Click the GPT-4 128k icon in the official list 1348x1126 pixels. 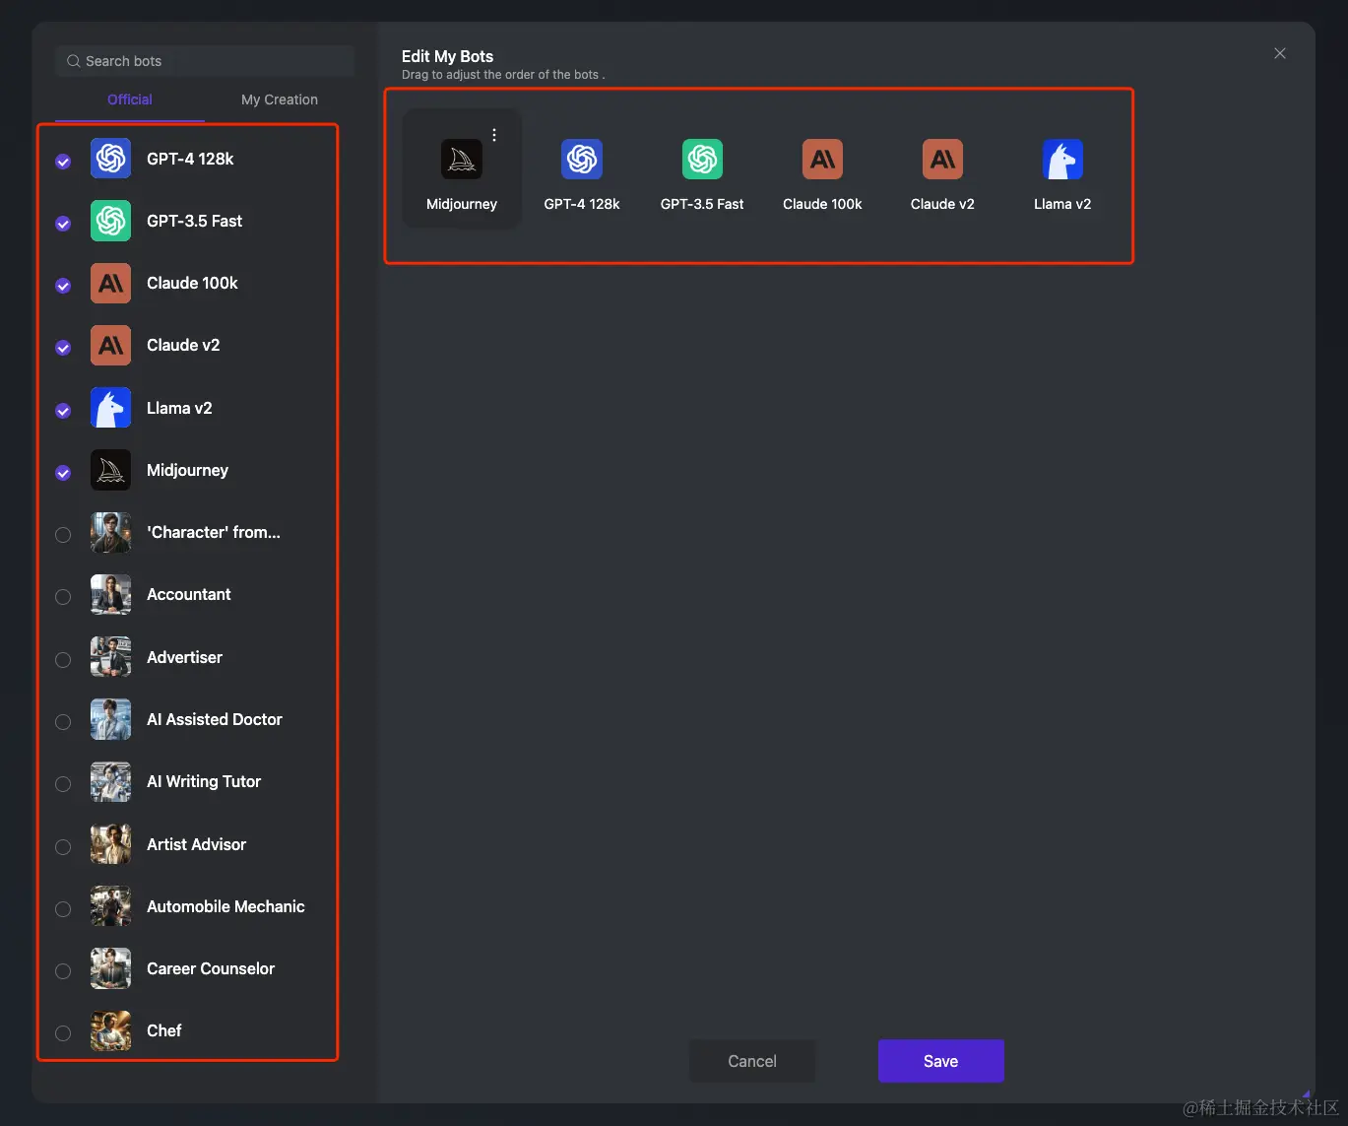pyautogui.click(x=110, y=159)
